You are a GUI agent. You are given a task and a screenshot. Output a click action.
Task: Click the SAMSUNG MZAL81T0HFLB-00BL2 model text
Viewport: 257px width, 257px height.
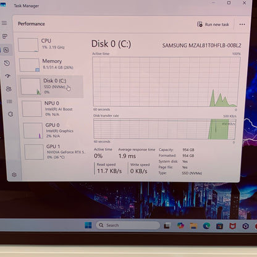click(x=201, y=45)
